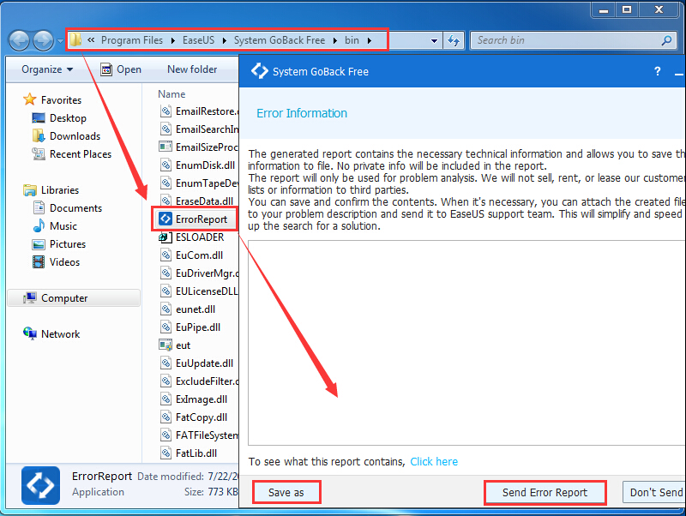Open the Desktop shortcut under Favorites
The image size is (686, 516).
point(68,118)
